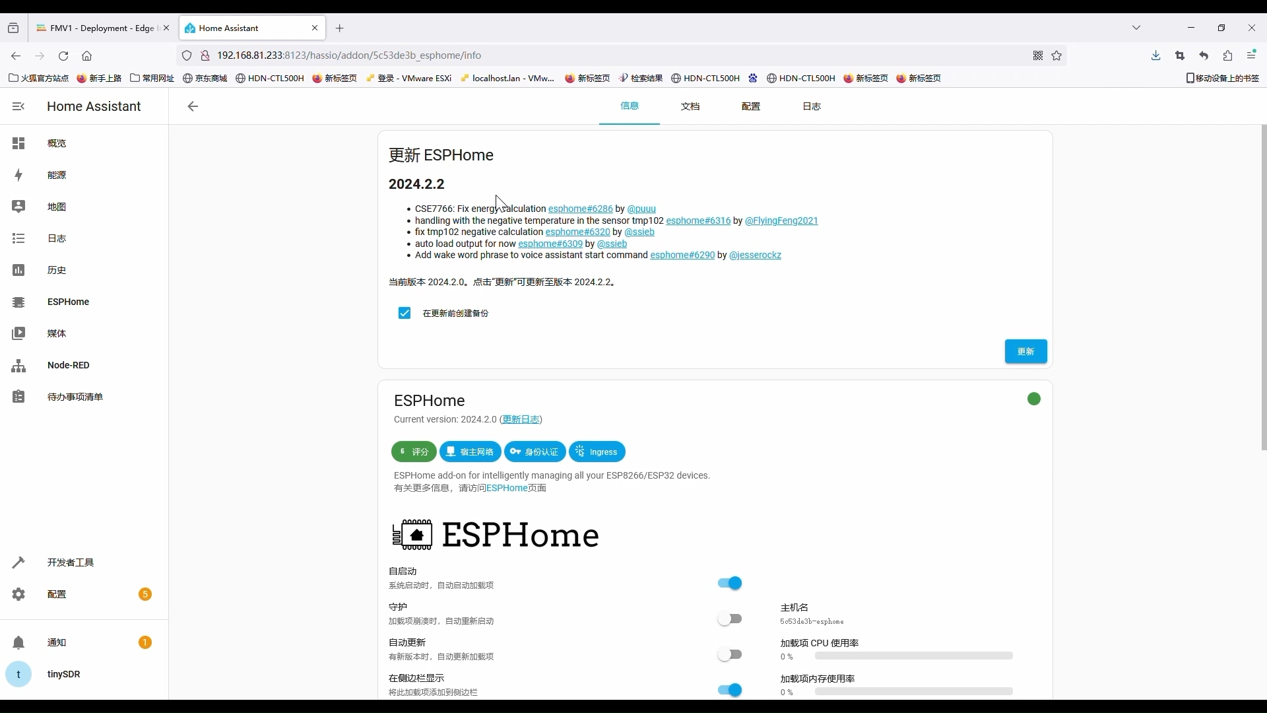Switch to the 配置 configuration tab
The image size is (1267, 713).
[751, 106]
